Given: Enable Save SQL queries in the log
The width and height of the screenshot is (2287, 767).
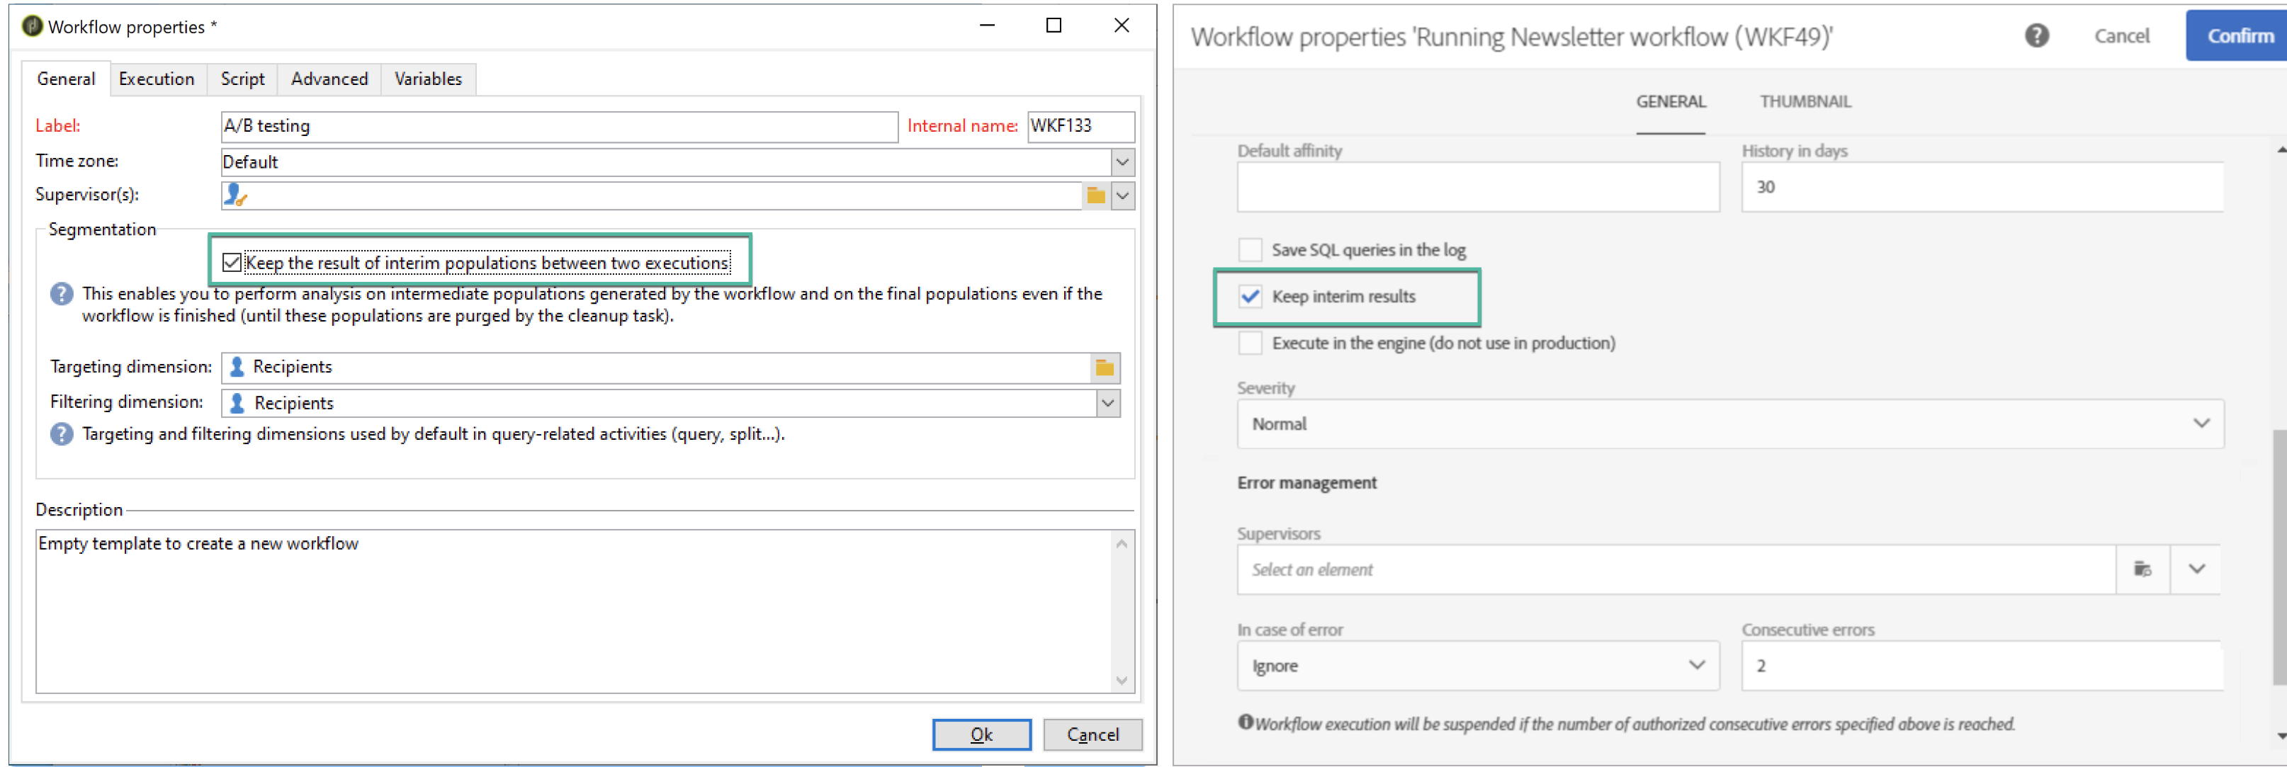Looking at the screenshot, I should click(x=1250, y=250).
